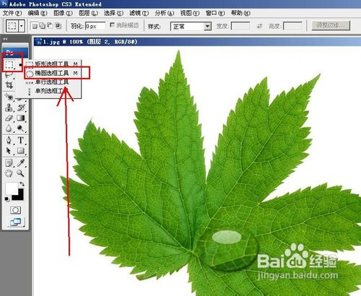Select the History Brush tool
This screenshot has height=296, width=361.
(21, 108)
